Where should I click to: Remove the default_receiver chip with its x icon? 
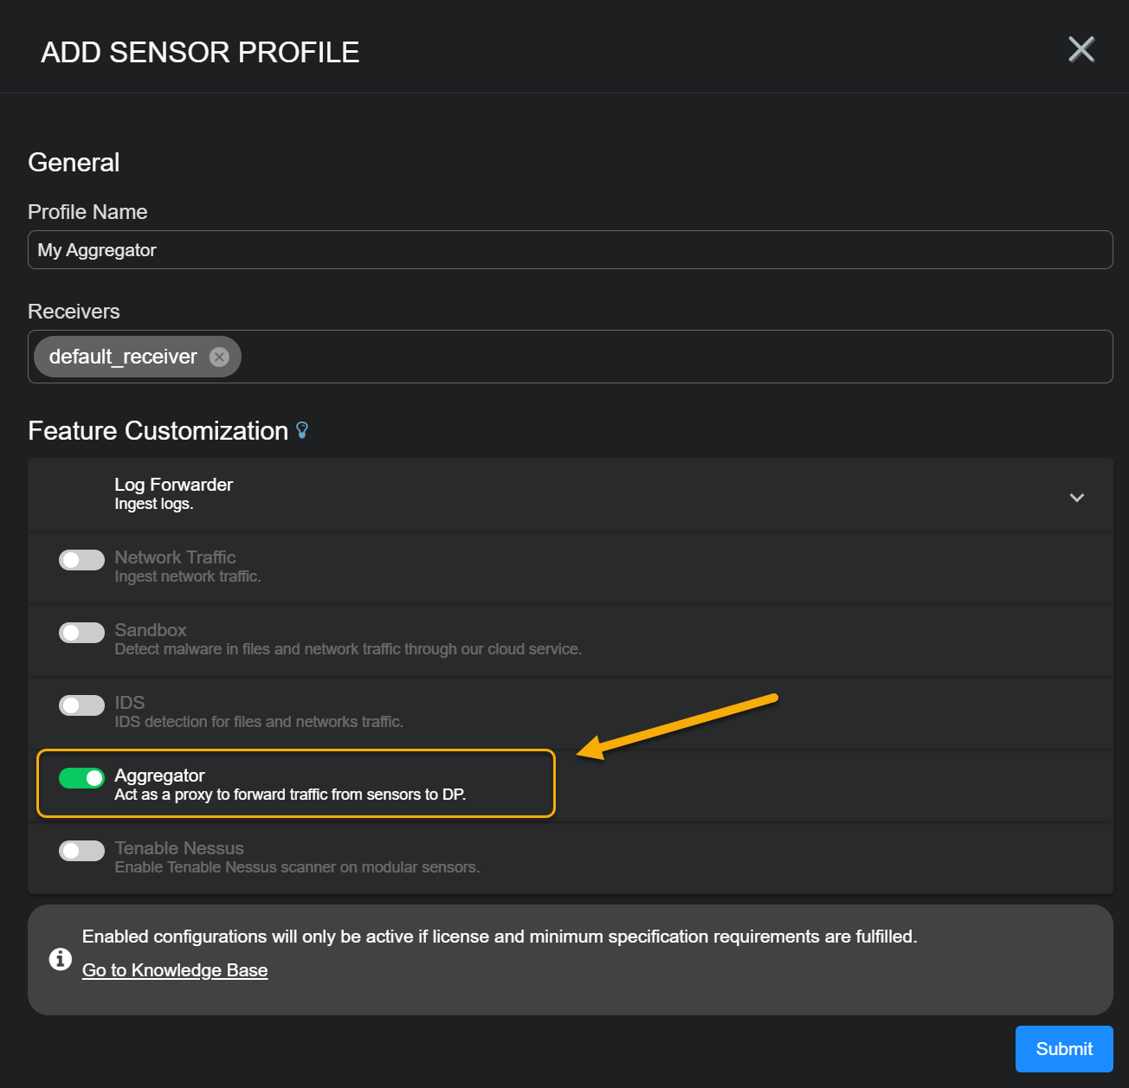tap(220, 357)
